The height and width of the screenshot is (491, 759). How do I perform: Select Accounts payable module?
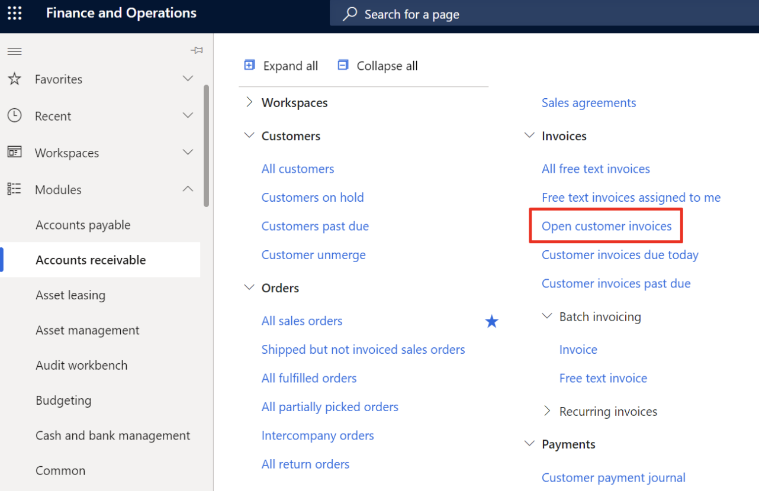pyautogui.click(x=83, y=225)
